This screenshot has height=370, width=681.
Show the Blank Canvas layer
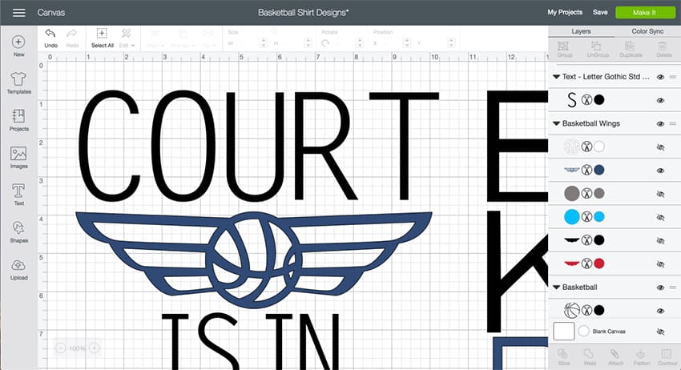point(660,332)
